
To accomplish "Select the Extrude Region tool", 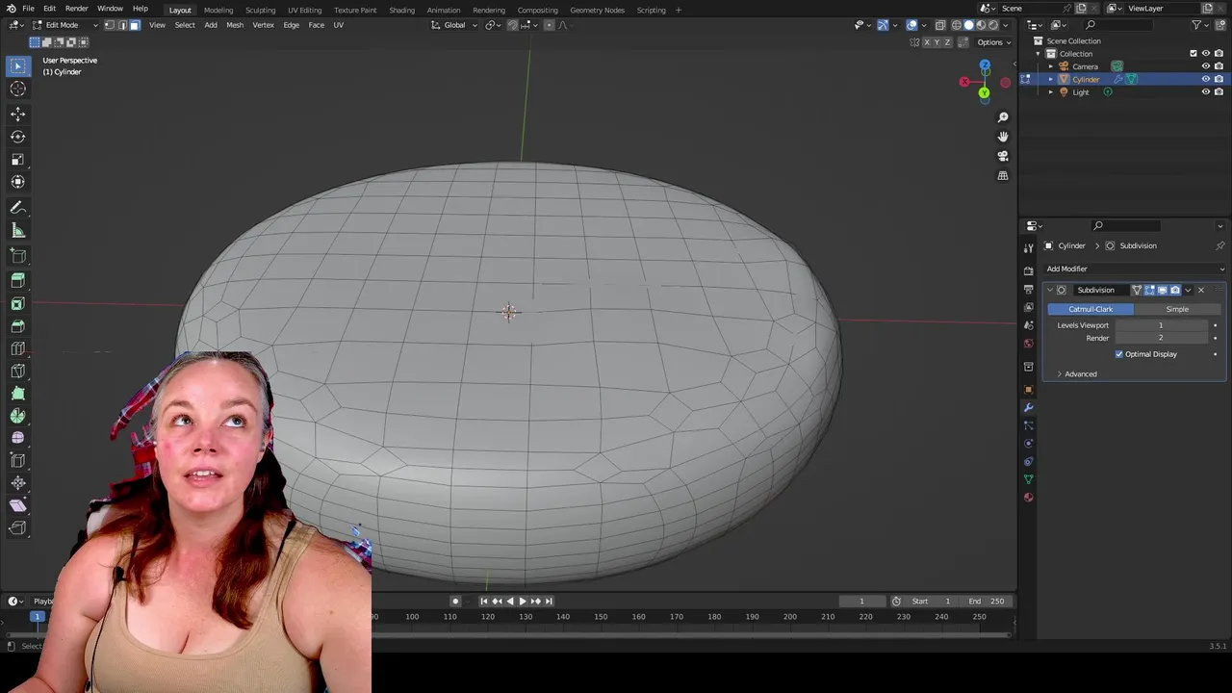I will click(17, 281).
